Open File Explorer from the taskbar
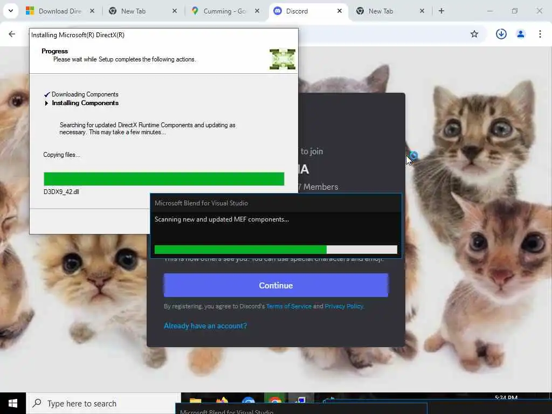This screenshot has width=552, height=414. [195, 401]
